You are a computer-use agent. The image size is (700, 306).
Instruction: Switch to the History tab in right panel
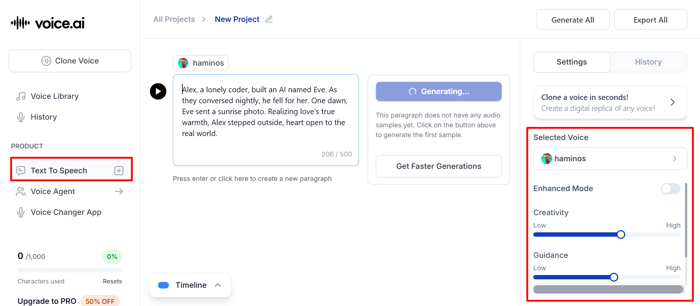(648, 62)
